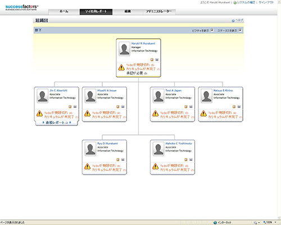This screenshot has height=225, width=281.
Task: Expand direct reports under Jin Akanishi's card
Action: click(x=57, y=123)
